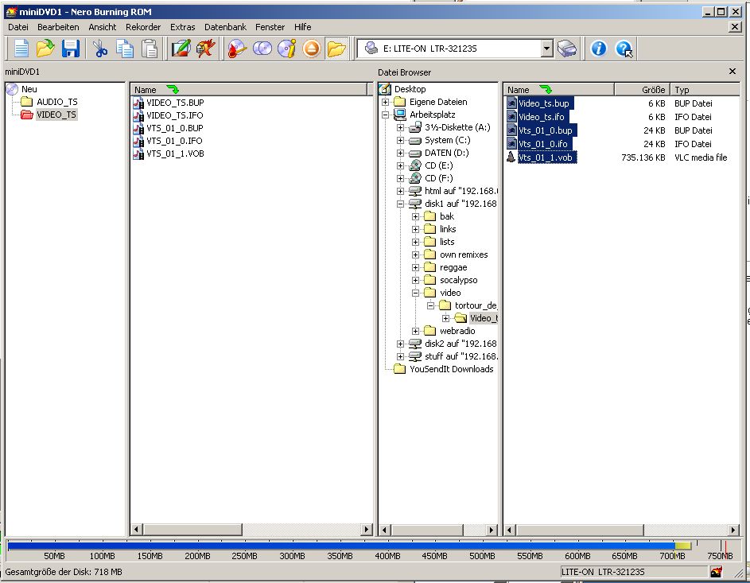Click right arrow of file list scrollbar
The image size is (750, 583).
(x=733, y=530)
